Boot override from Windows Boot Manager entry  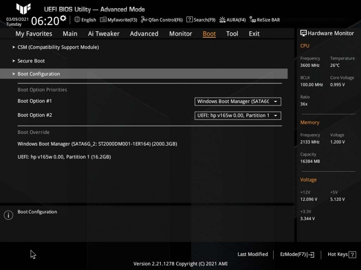pyautogui.click(x=97, y=144)
